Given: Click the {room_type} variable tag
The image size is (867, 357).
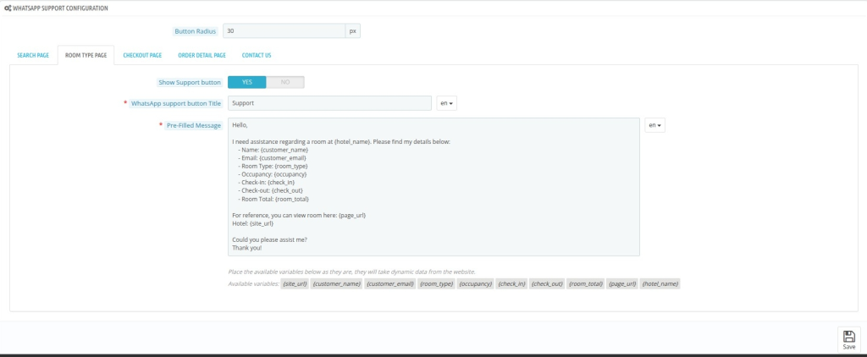Looking at the screenshot, I should pyautogui.click(x=437, y=284).
